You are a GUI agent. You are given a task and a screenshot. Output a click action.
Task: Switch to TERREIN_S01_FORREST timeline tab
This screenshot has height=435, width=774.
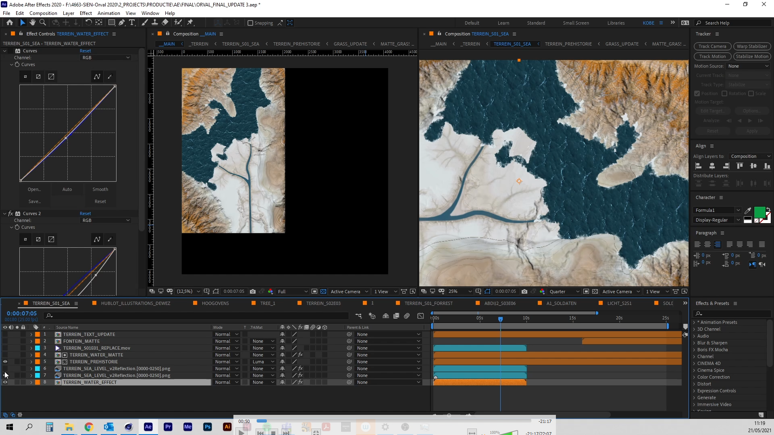click(429, 303)
